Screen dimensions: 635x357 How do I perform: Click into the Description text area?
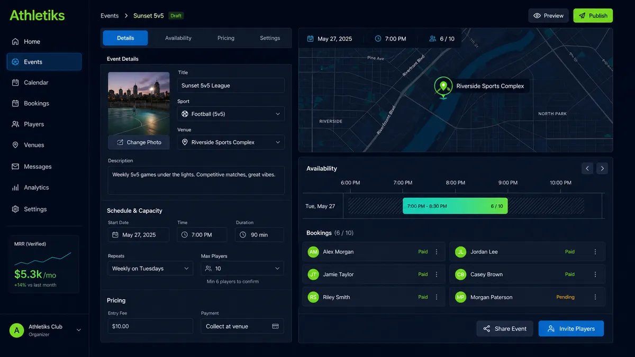pos(196,180)
